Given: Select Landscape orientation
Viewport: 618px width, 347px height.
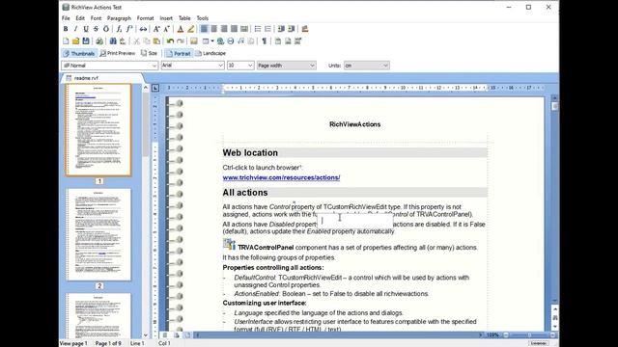Looking at the screenshot, I should [x=211, y=53].
